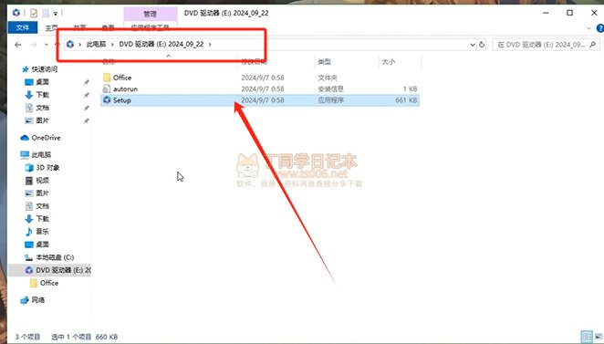This screenshot has height=344, width=604.
Task: Open 桌面 folder under 此电脑
Action: click(x=42, y=245)
